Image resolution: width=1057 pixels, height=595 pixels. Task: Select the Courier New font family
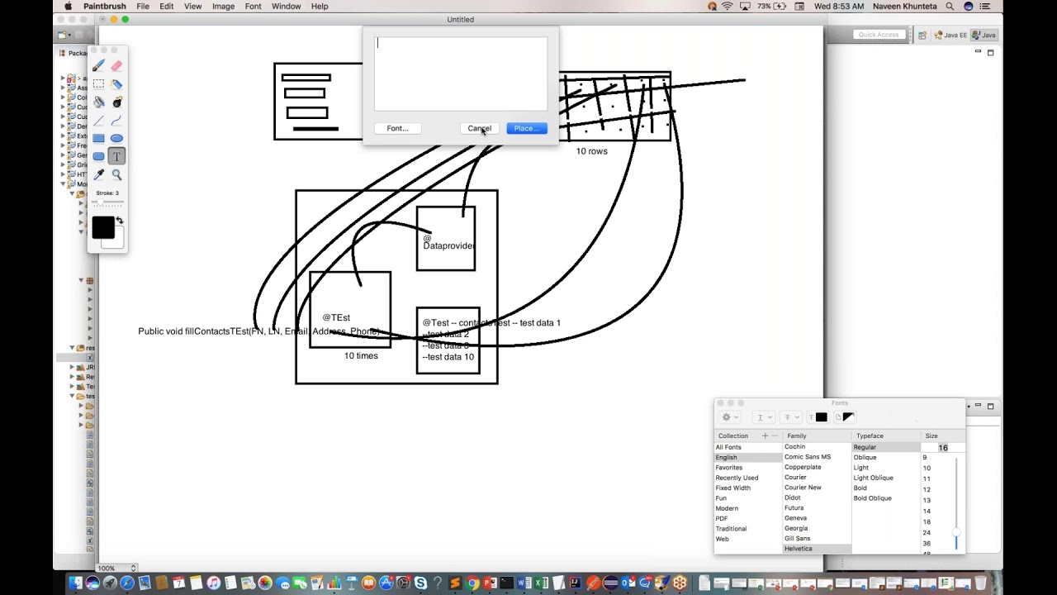[817, 488]
